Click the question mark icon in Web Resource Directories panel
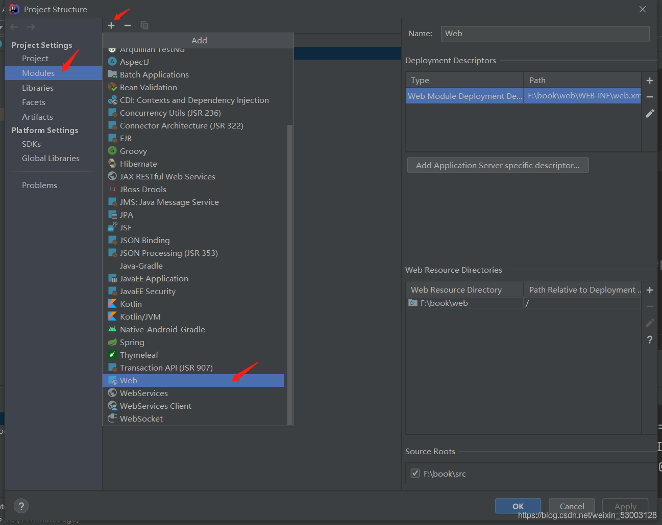This screenshot has width=662, height=525. 649,339
